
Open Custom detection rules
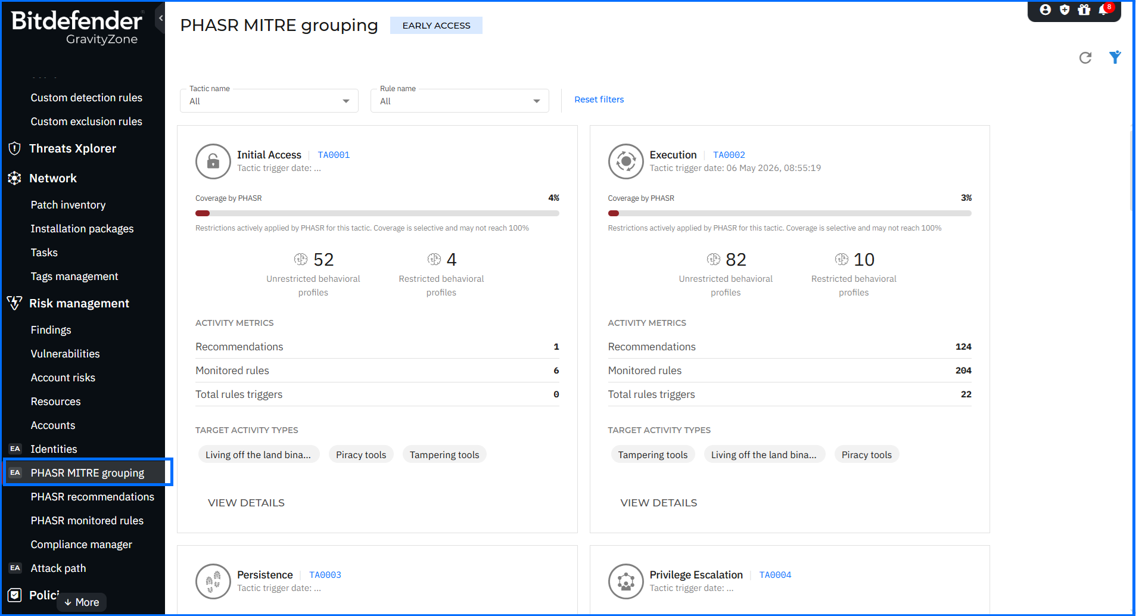86,98
